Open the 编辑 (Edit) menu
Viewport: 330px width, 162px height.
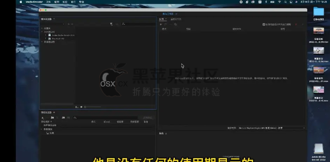(57, 2)
